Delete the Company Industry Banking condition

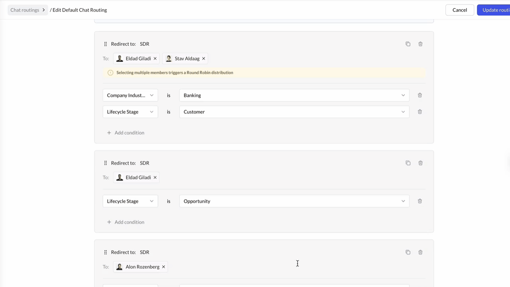click(420, 95)
